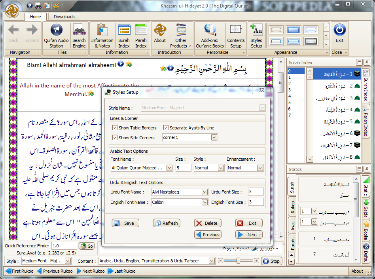Open Information & Notes
This screenshot has height=279, width=375.
click(102, 36)
